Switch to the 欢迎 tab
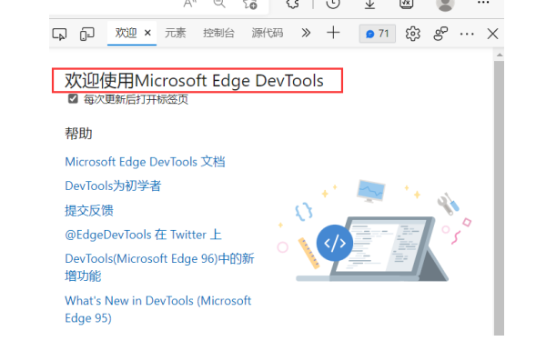The width and height of the screenshot is (536, 351). point(126,33)
